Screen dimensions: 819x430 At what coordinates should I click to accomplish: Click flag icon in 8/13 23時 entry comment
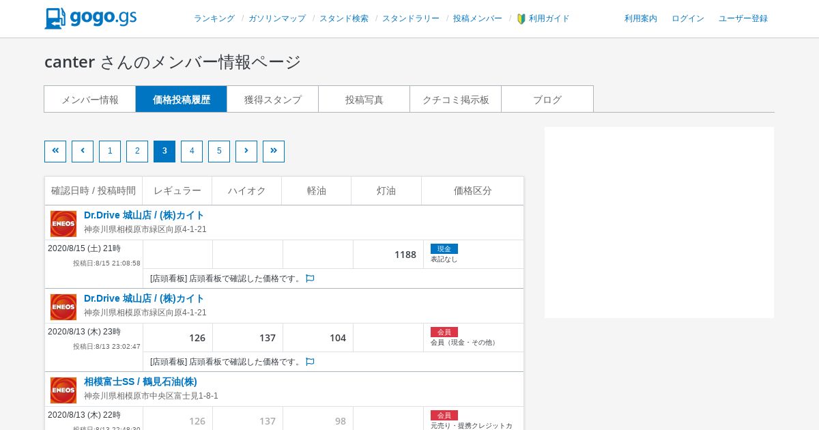[310, 362]
